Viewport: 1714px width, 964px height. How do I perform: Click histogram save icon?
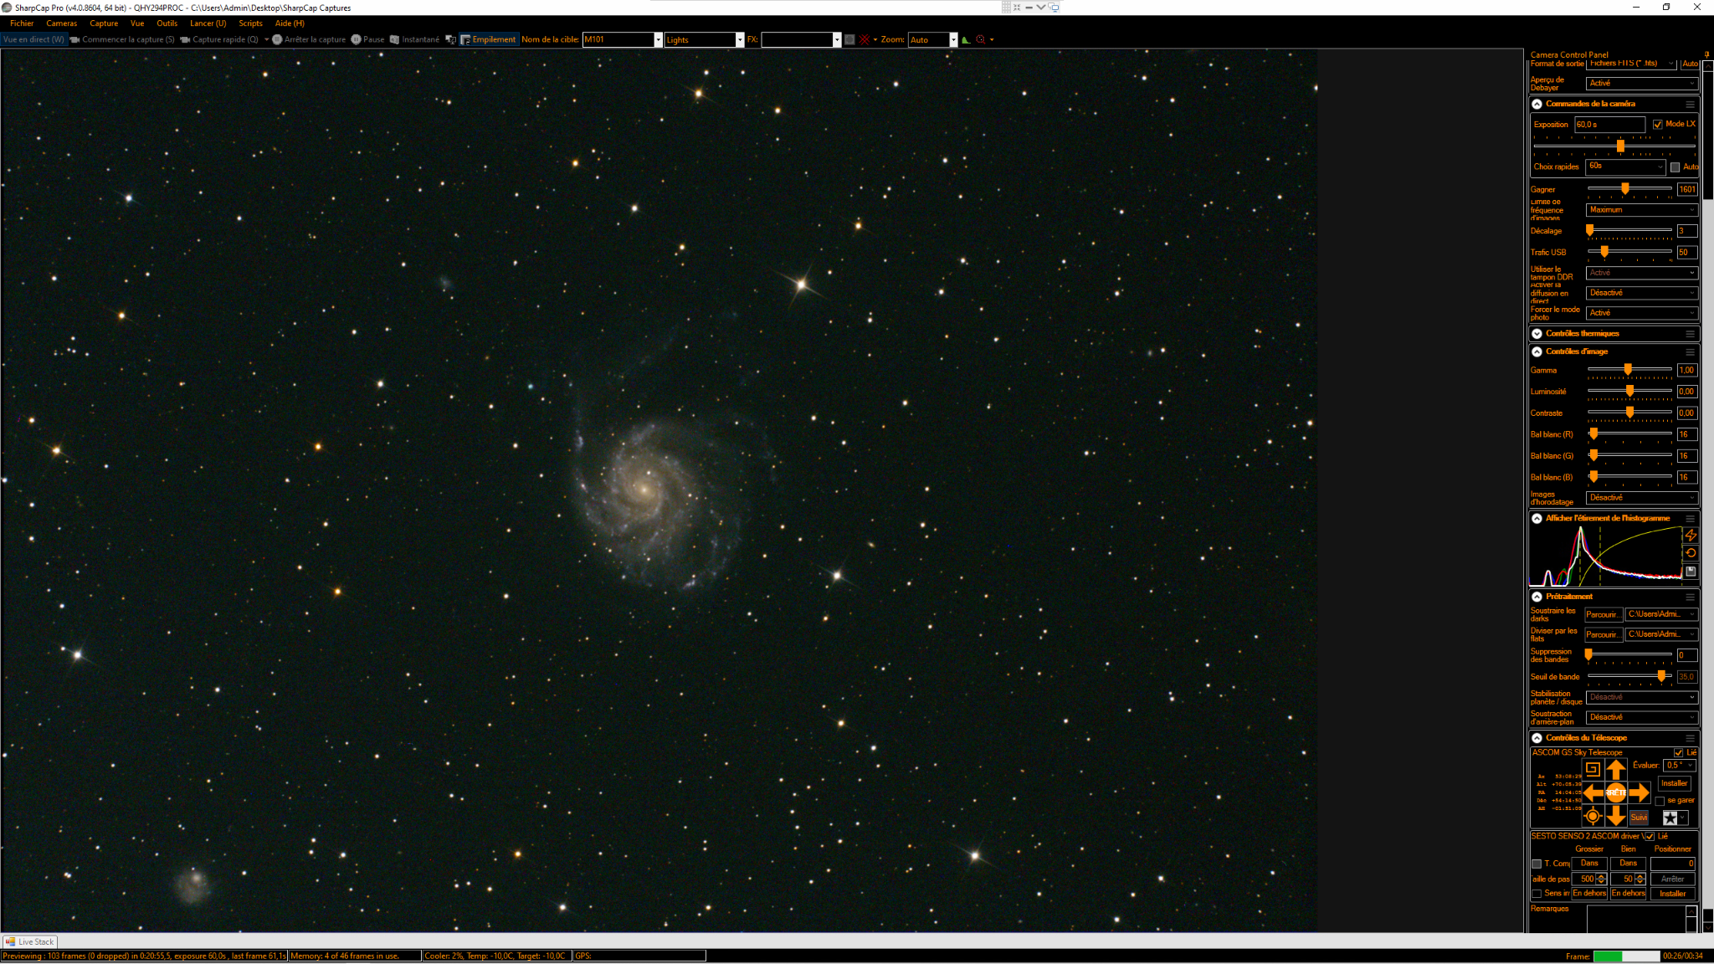point(1691,572)
